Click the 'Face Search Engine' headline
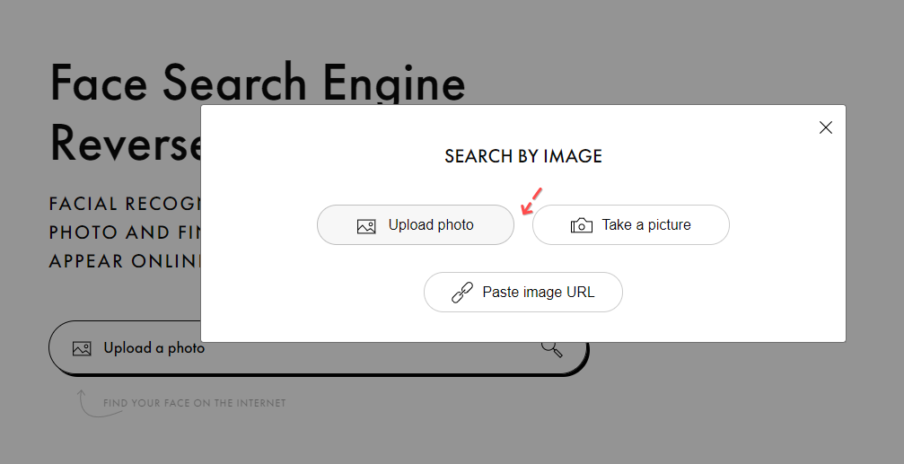Screen dimensions: 904x464 click(x=258, y=83)
